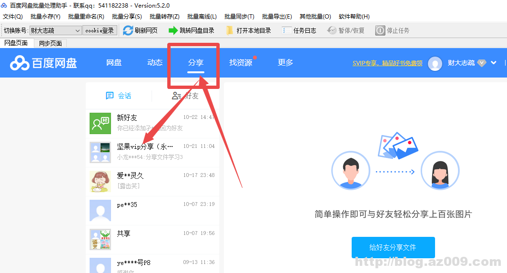Viewport: 507px width, 273px height.
Task: Go to 找资源 in the navigation bar
Action: (x=241, y=63)
